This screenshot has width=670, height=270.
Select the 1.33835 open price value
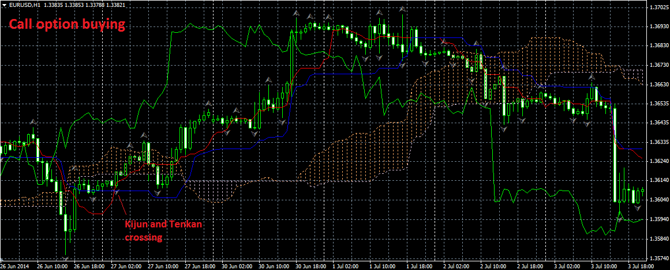point(53,5)
